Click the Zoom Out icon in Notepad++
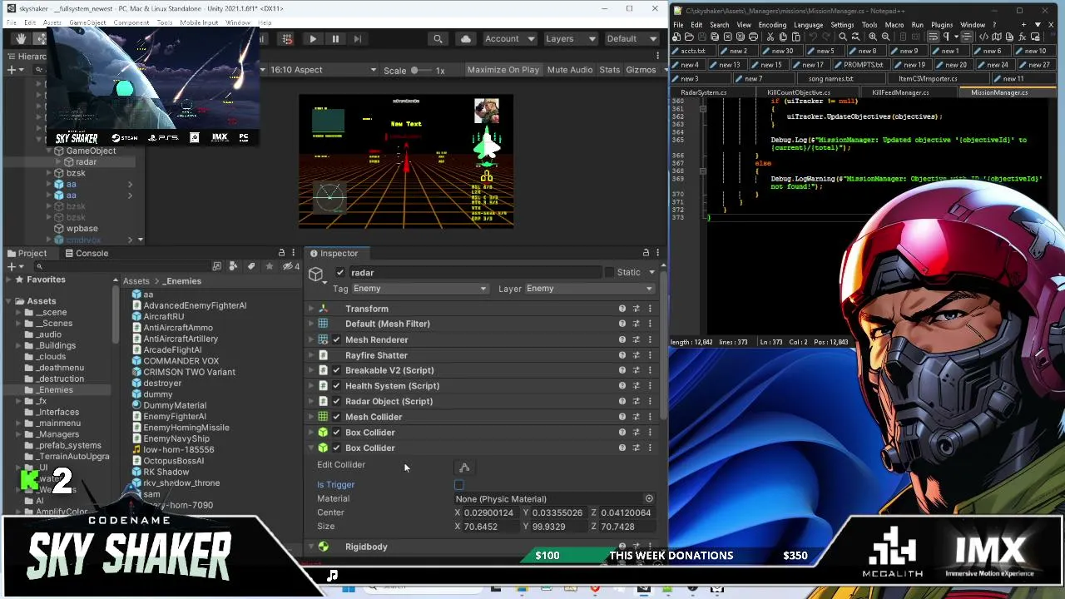The width and height of the screenshot is (1065, 599). 885,37
